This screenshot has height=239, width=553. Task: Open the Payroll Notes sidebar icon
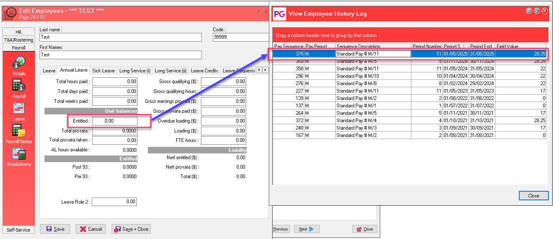point(19,130)
